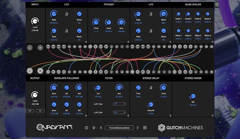This screenshot has width=240, height=139.
Task: Open the L/R 2 Out filter type dropdown
Action: pyautogui.click(x=119, y=113)
